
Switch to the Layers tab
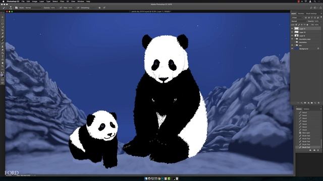coord(294,14)
